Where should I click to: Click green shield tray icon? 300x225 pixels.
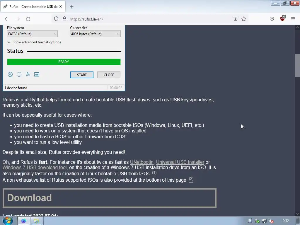257,221
